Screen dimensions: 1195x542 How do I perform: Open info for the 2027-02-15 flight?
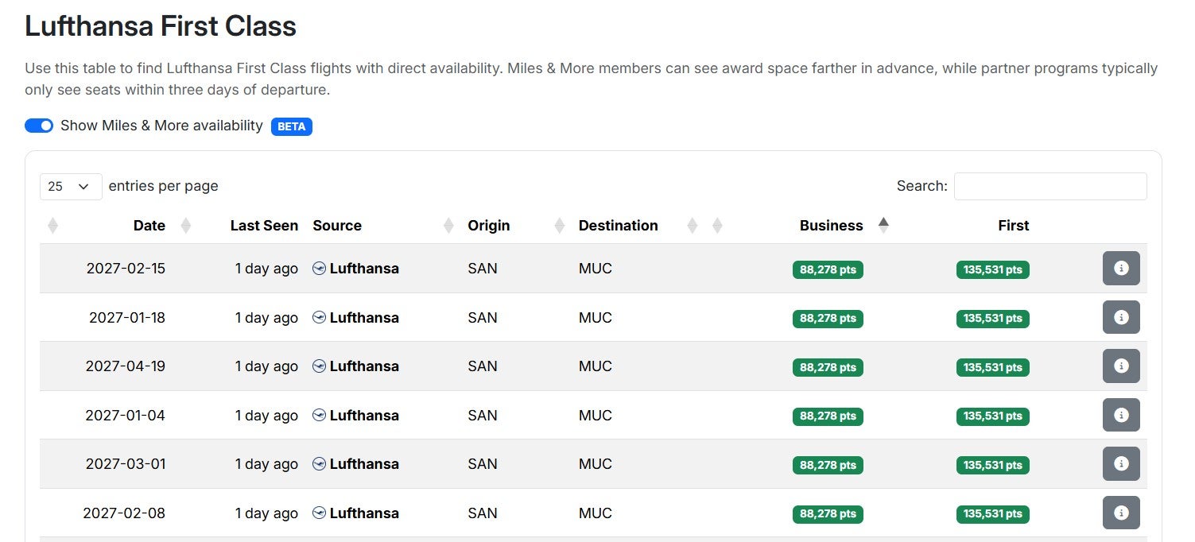click(1121, 268)
